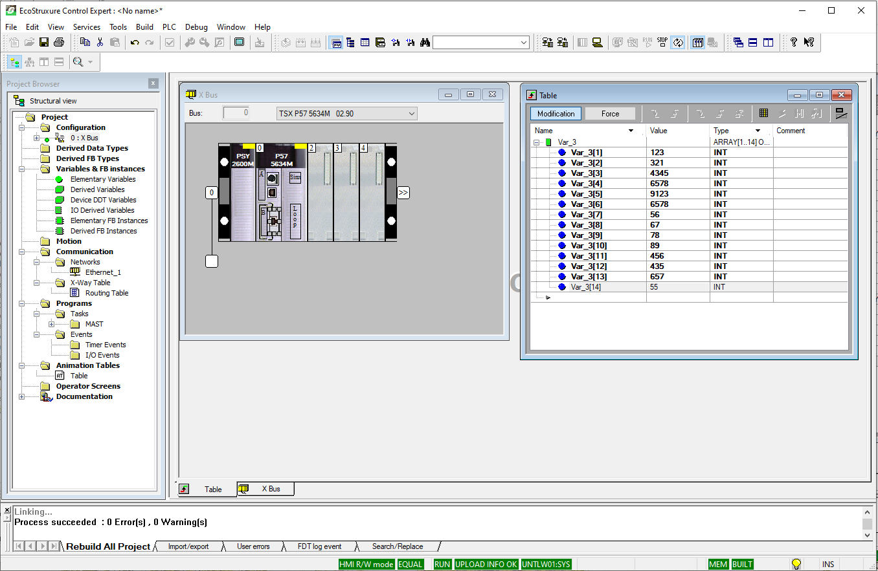878x571 pixels.
Task: Select the Var_3[14] row name
Action: [586, 287]
